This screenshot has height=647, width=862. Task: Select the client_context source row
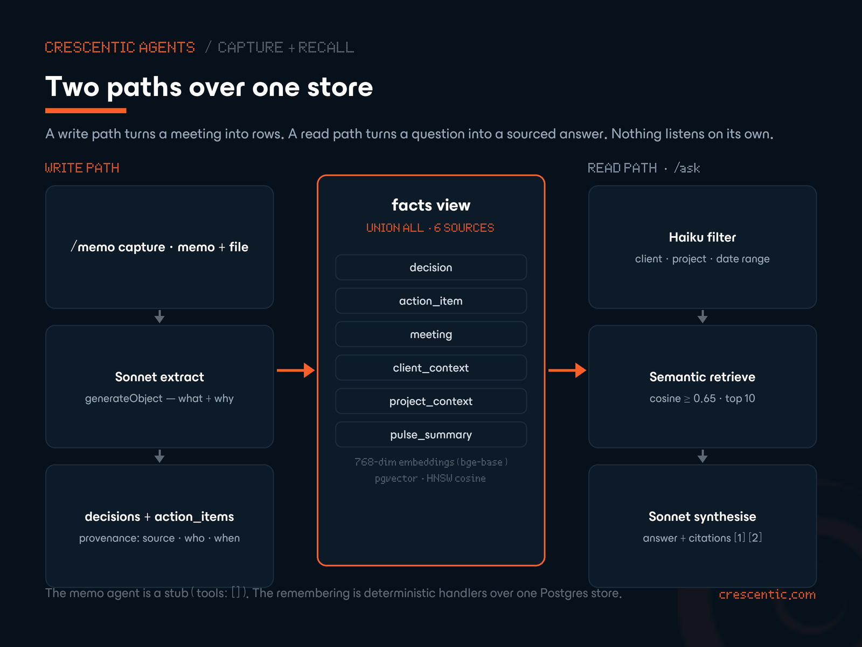(431, 368)
